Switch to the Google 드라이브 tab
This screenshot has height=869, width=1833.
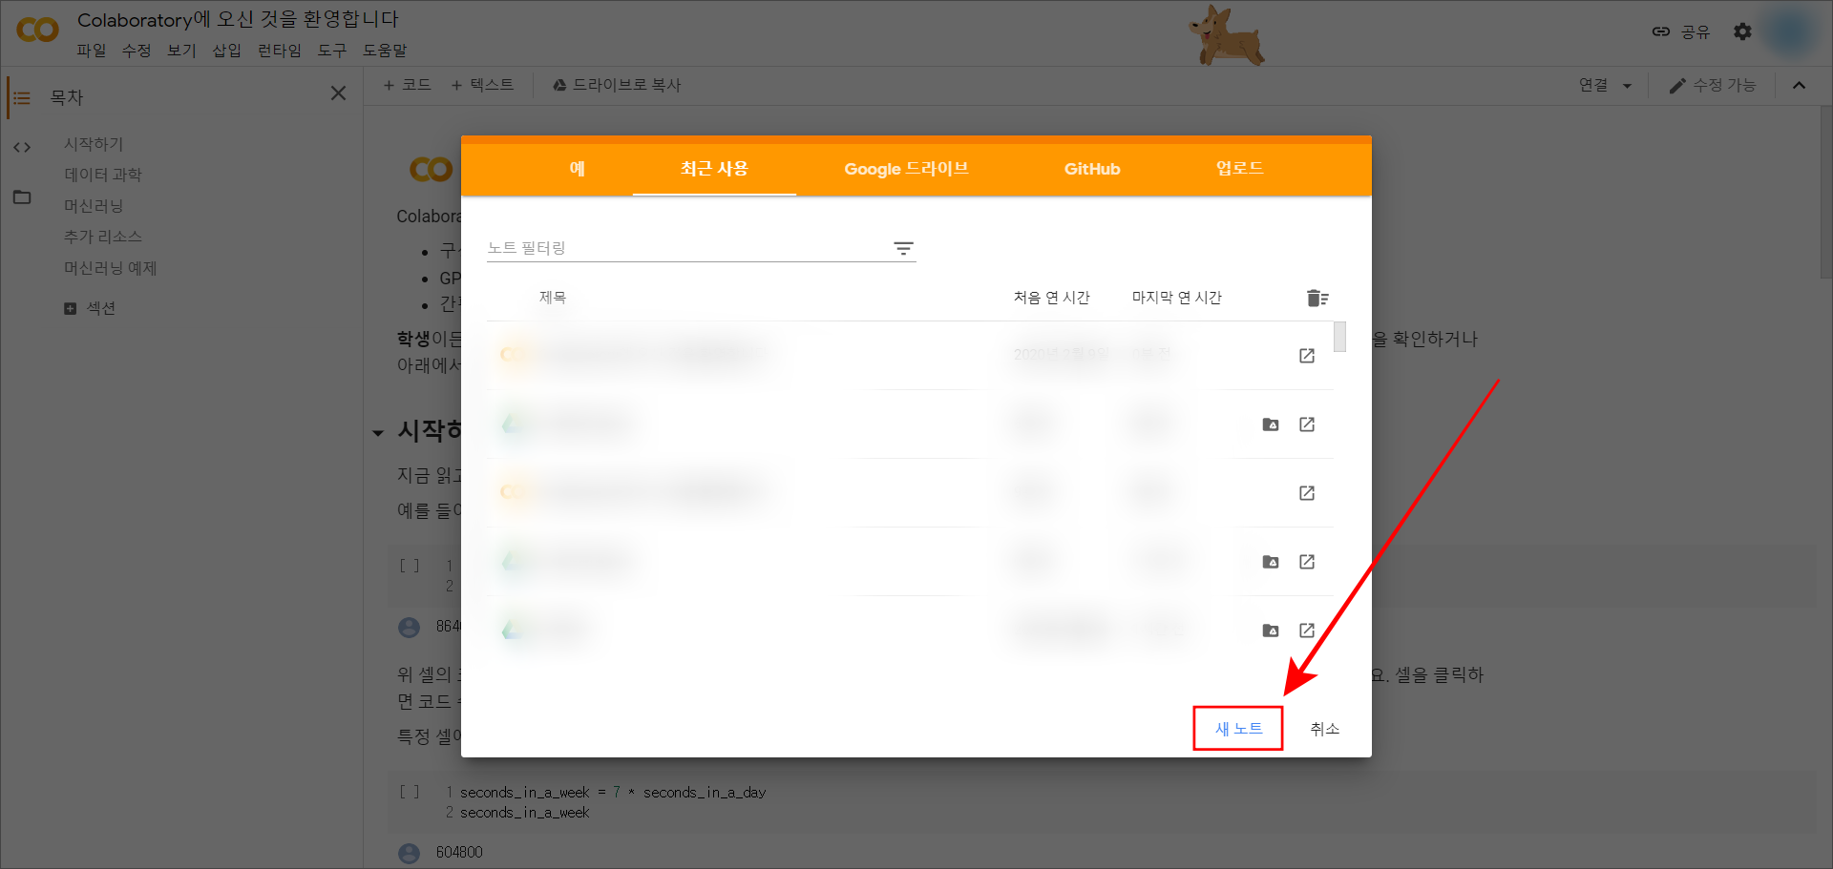906,169
